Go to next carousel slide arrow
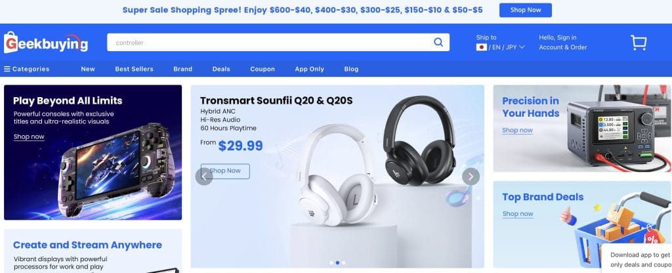672x273 pixels. click(x=471, y=176)
